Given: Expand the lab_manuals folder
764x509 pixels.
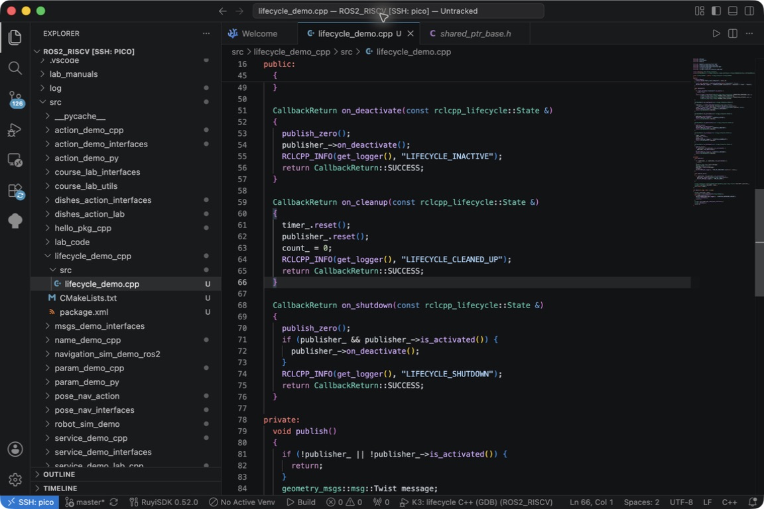Looking at the screenshot, I should tap(126, 74).
